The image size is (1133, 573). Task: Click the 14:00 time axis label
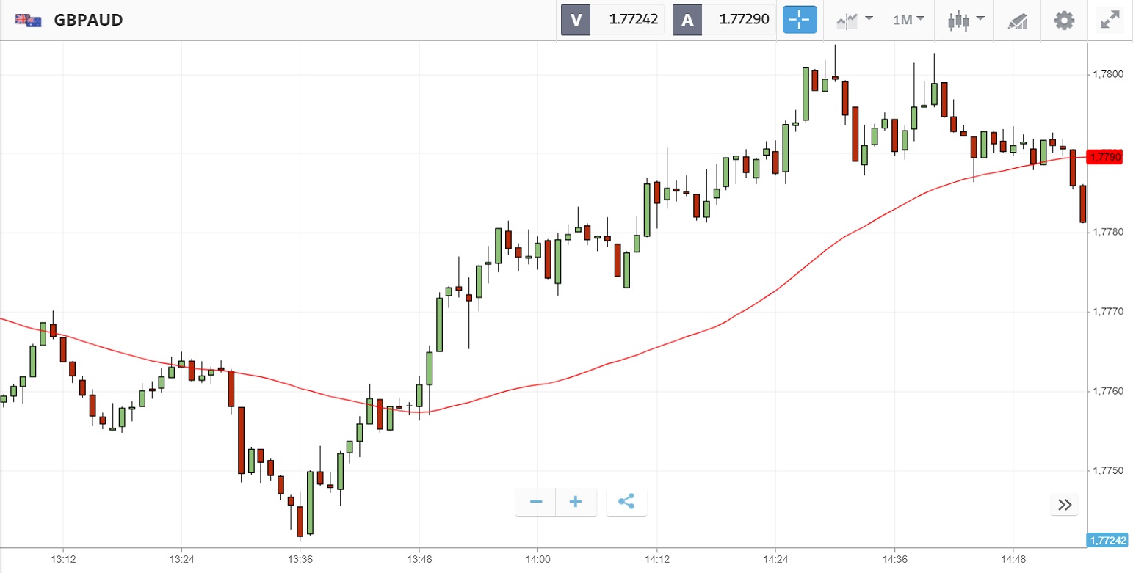pyautogui.click(x=537, y=559)
